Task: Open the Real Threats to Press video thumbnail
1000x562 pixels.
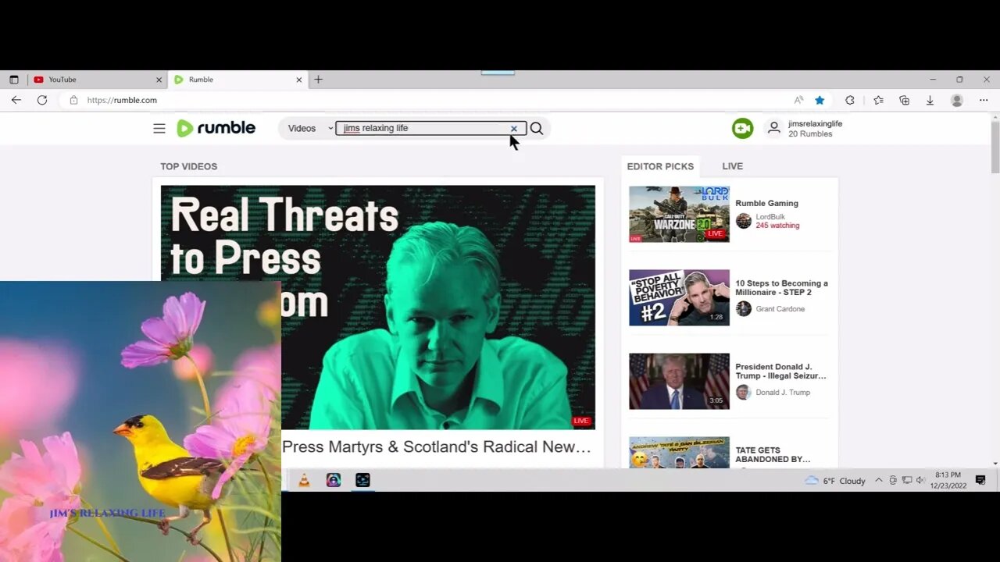Action: [378, 307]
